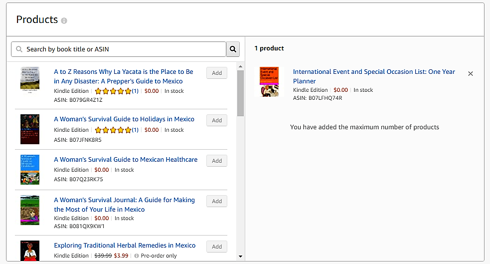Click scrollbar up arrow in product list
The width and height of the screenshot is (490, 264).
point(240,66)
